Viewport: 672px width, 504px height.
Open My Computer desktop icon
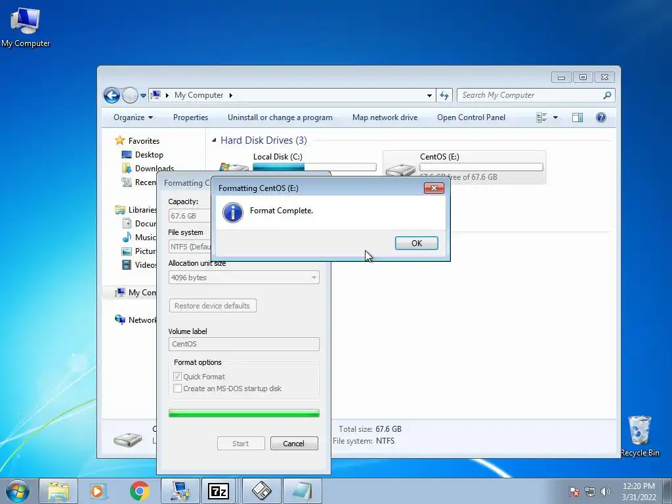tap(26, 28)
